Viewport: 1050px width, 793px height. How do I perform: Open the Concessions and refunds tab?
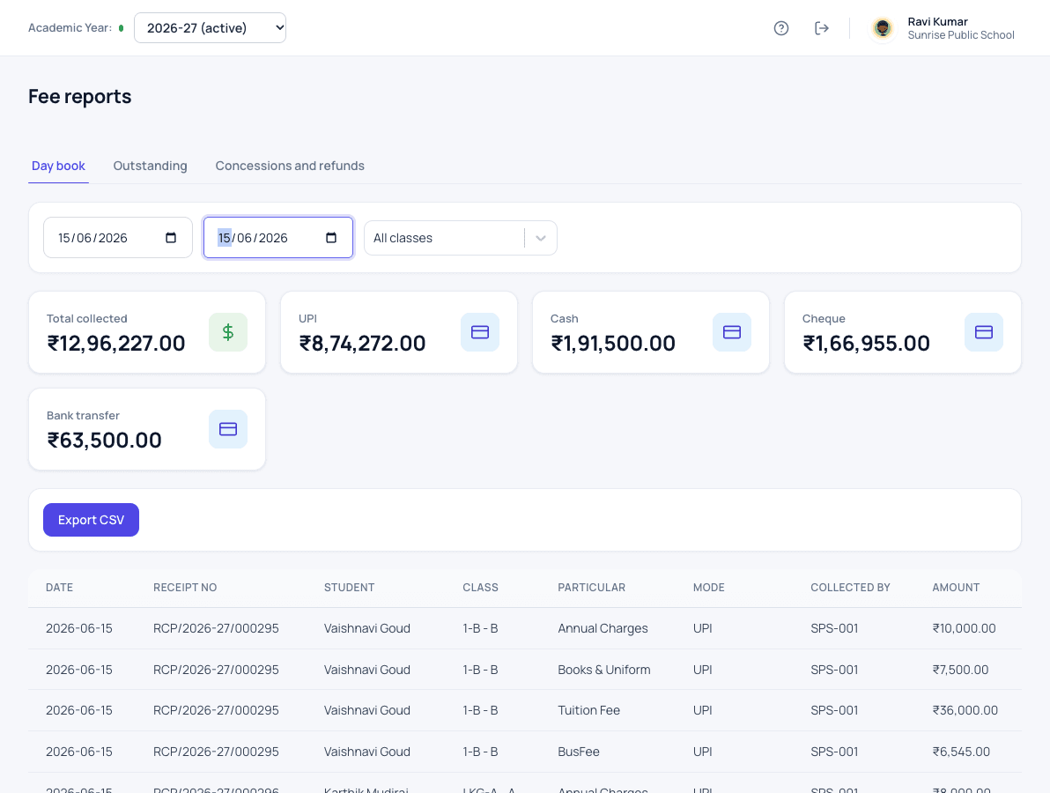(x=290, y=167)
